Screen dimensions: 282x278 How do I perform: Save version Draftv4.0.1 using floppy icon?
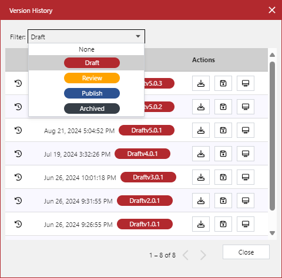[223, 154]
